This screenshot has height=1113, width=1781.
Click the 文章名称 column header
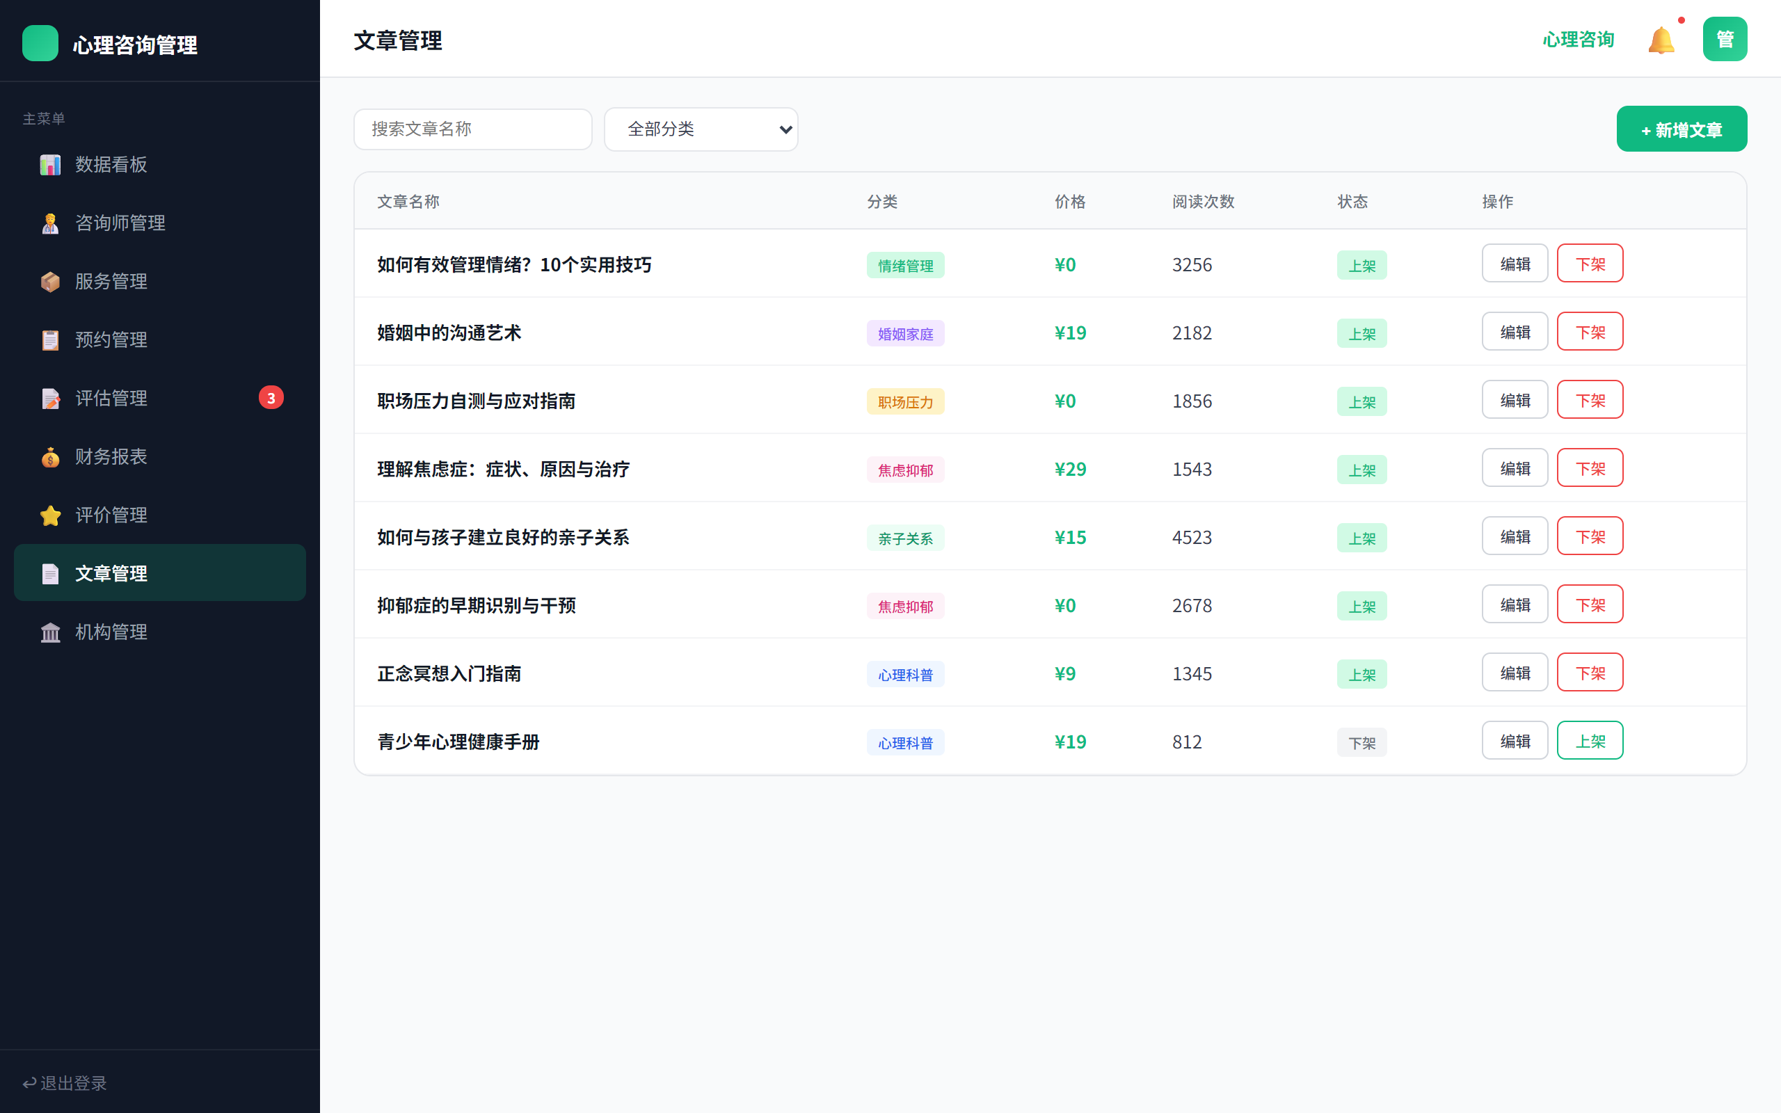[408, 201]
